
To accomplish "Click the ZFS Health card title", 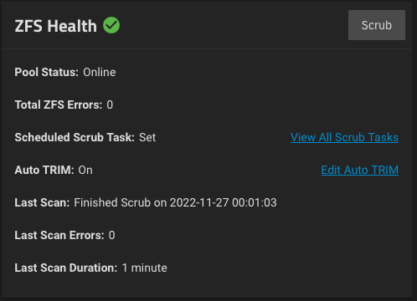I will 56,26.
